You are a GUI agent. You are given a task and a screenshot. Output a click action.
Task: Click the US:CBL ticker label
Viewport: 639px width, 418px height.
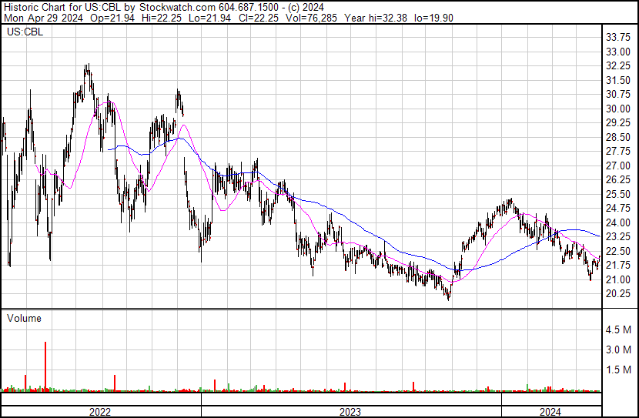pyautogui.click(x=25, y=32)
